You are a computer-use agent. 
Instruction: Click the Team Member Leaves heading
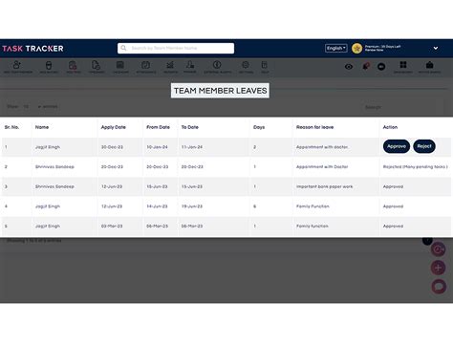click(220, 91)
